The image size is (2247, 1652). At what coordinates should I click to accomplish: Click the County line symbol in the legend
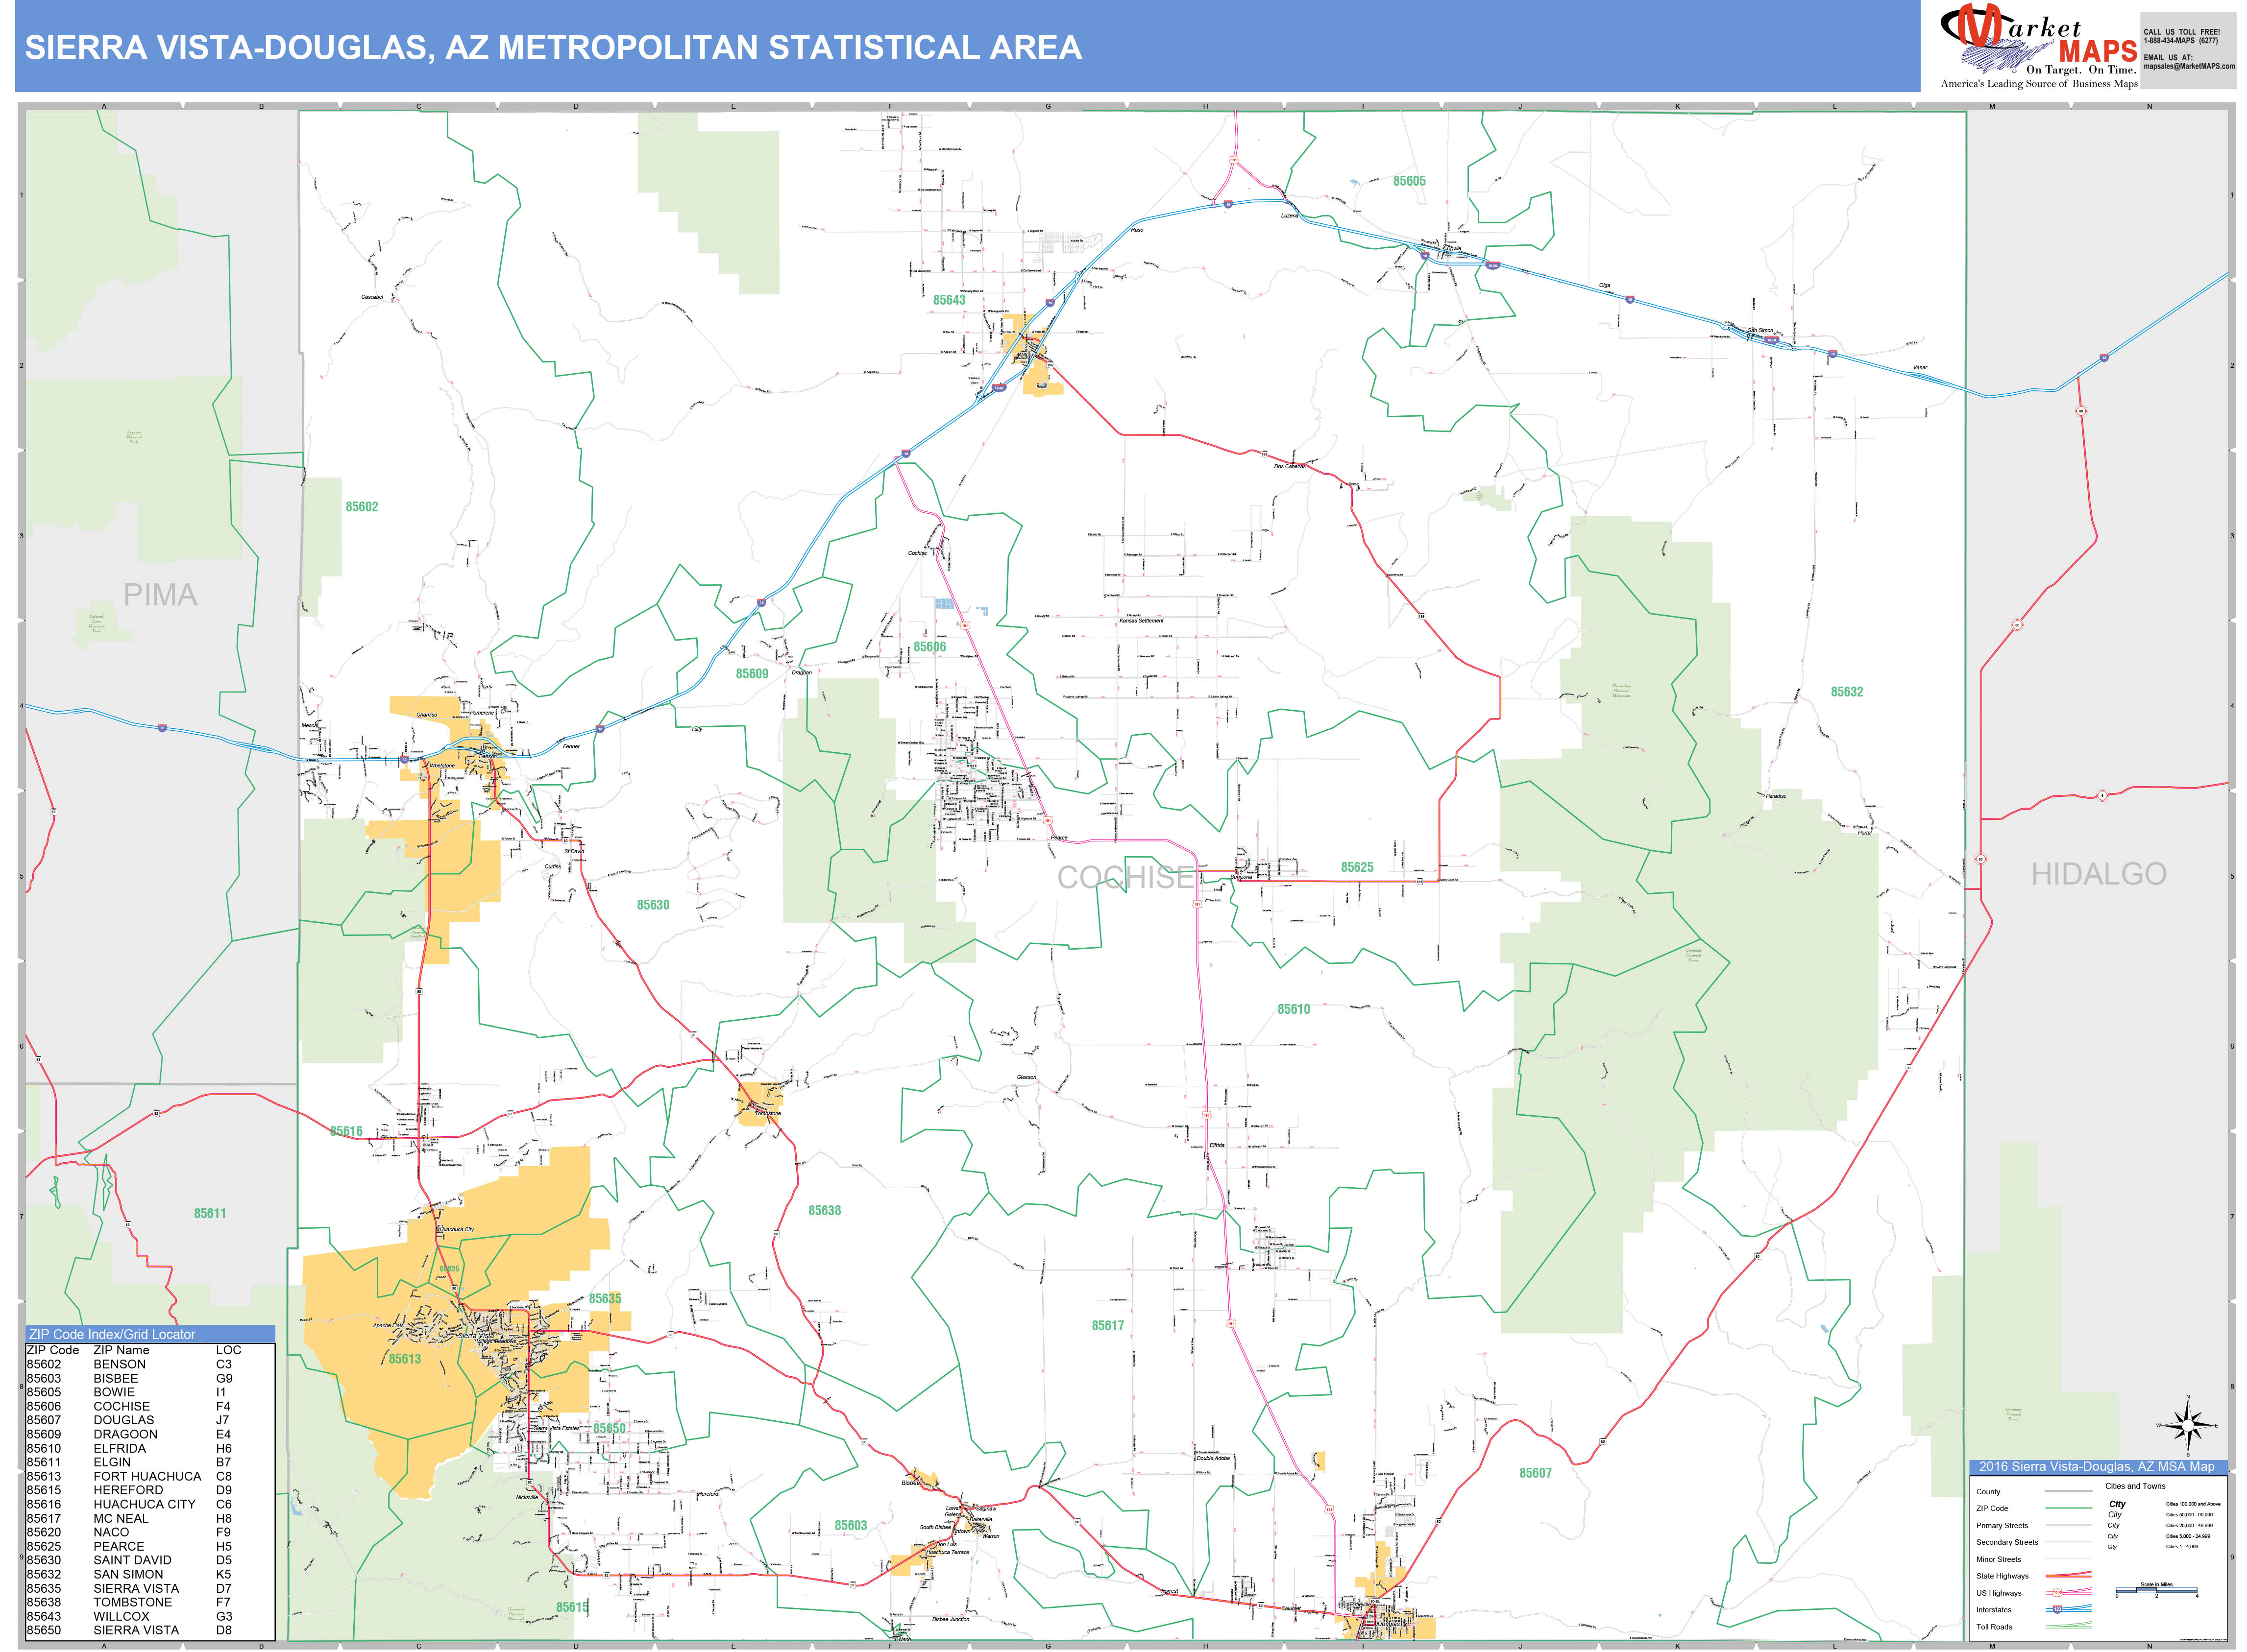(2069, 1491)
